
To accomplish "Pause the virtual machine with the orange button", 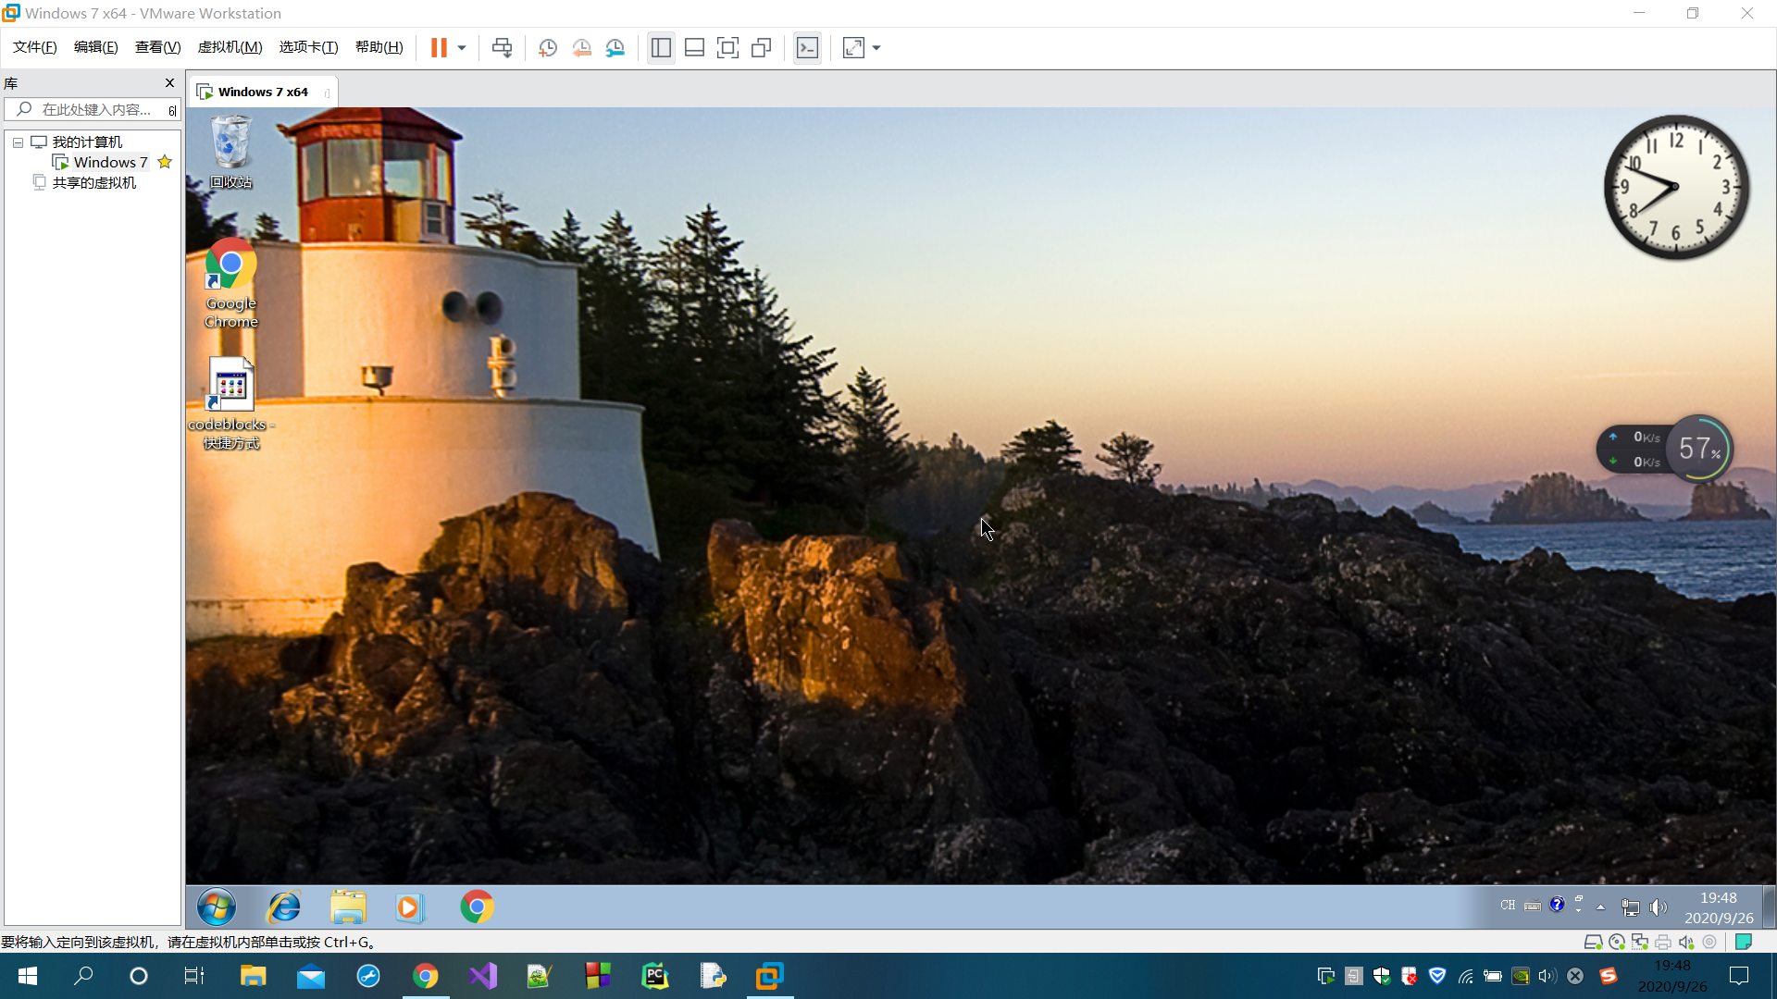I will pyautogui.click(x=439, y=48).
